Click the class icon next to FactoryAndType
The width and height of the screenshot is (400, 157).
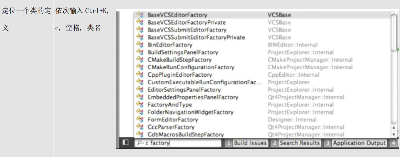pos(140,104)
